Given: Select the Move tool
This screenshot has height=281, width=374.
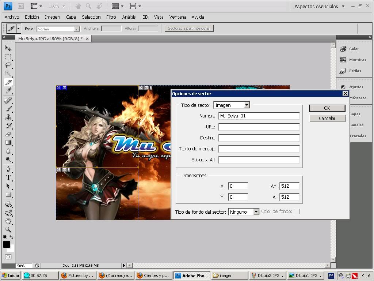Looking at the screenshot, I should 8,48.
